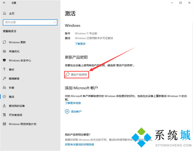The image size is (193, 151).
Task: Click the 恢复 recovery icon
Action: tap(5, 88)
